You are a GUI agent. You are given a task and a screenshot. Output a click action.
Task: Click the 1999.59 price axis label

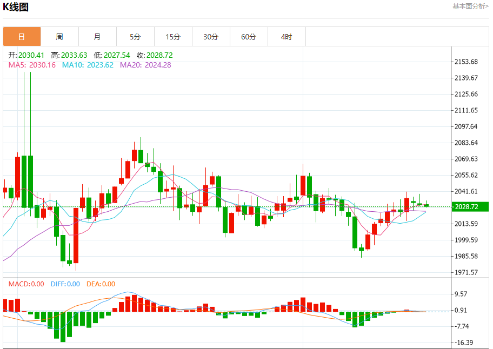467,240
